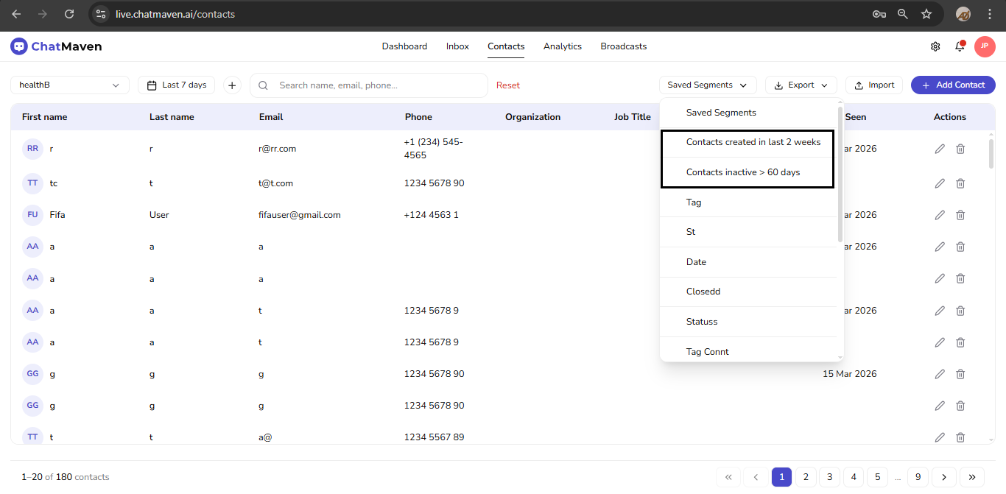Click the Add Contact button
This screenshot has width=1006, height=494.
tap(953, 85)
